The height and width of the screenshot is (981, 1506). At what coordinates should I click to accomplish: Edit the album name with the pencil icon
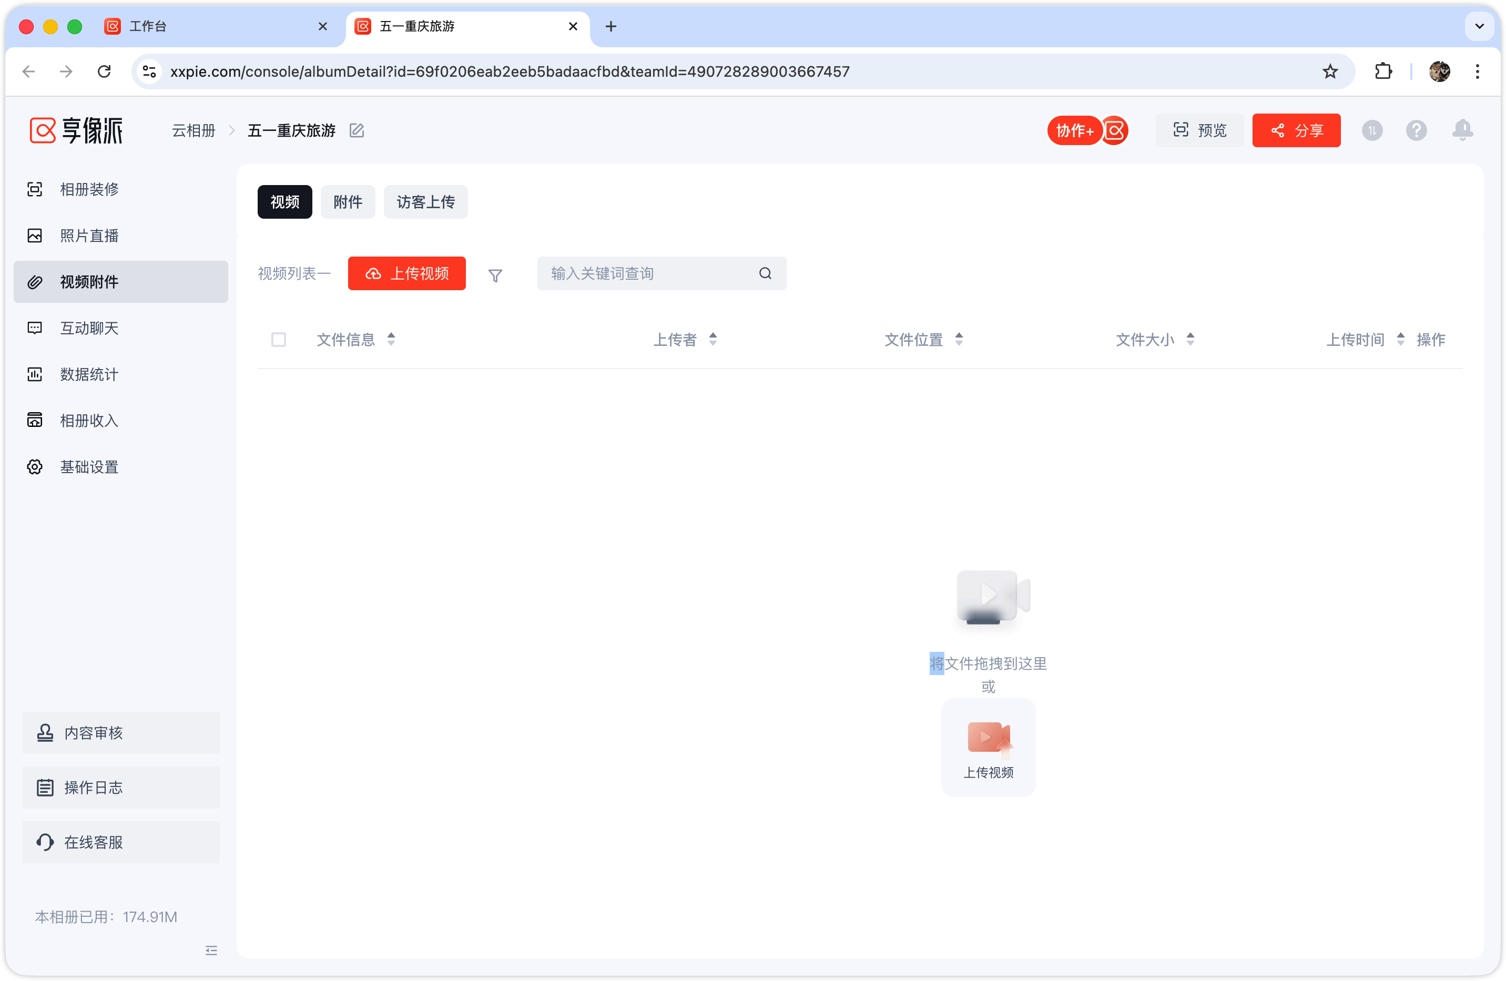(357, 130)
